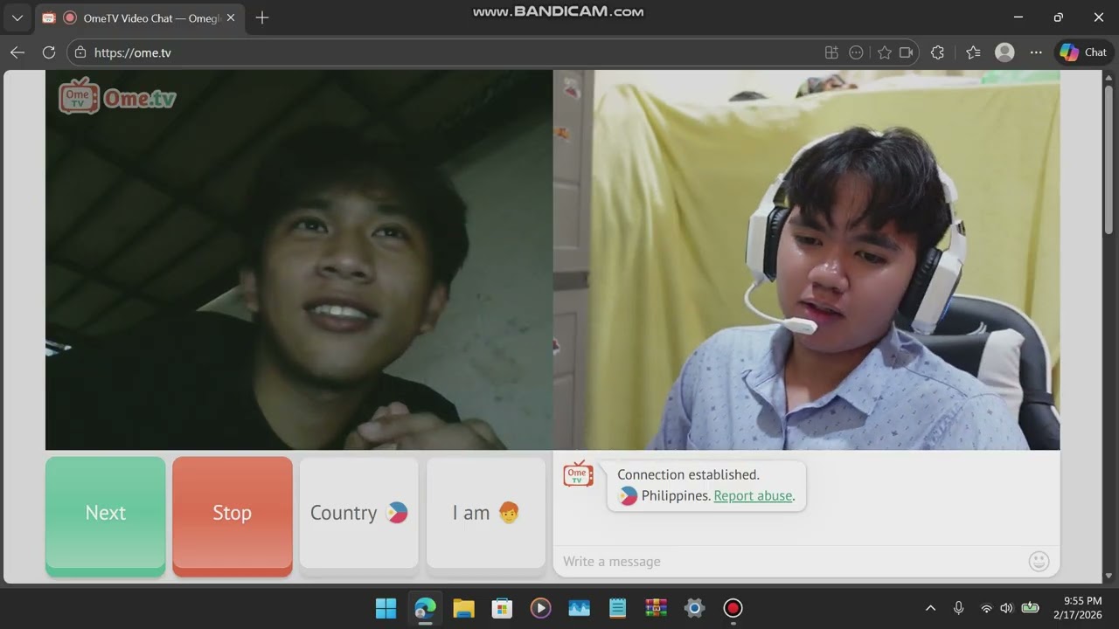View site information lock icon
The height and width of the screenshot is (629, 1119).
point(80,52)
